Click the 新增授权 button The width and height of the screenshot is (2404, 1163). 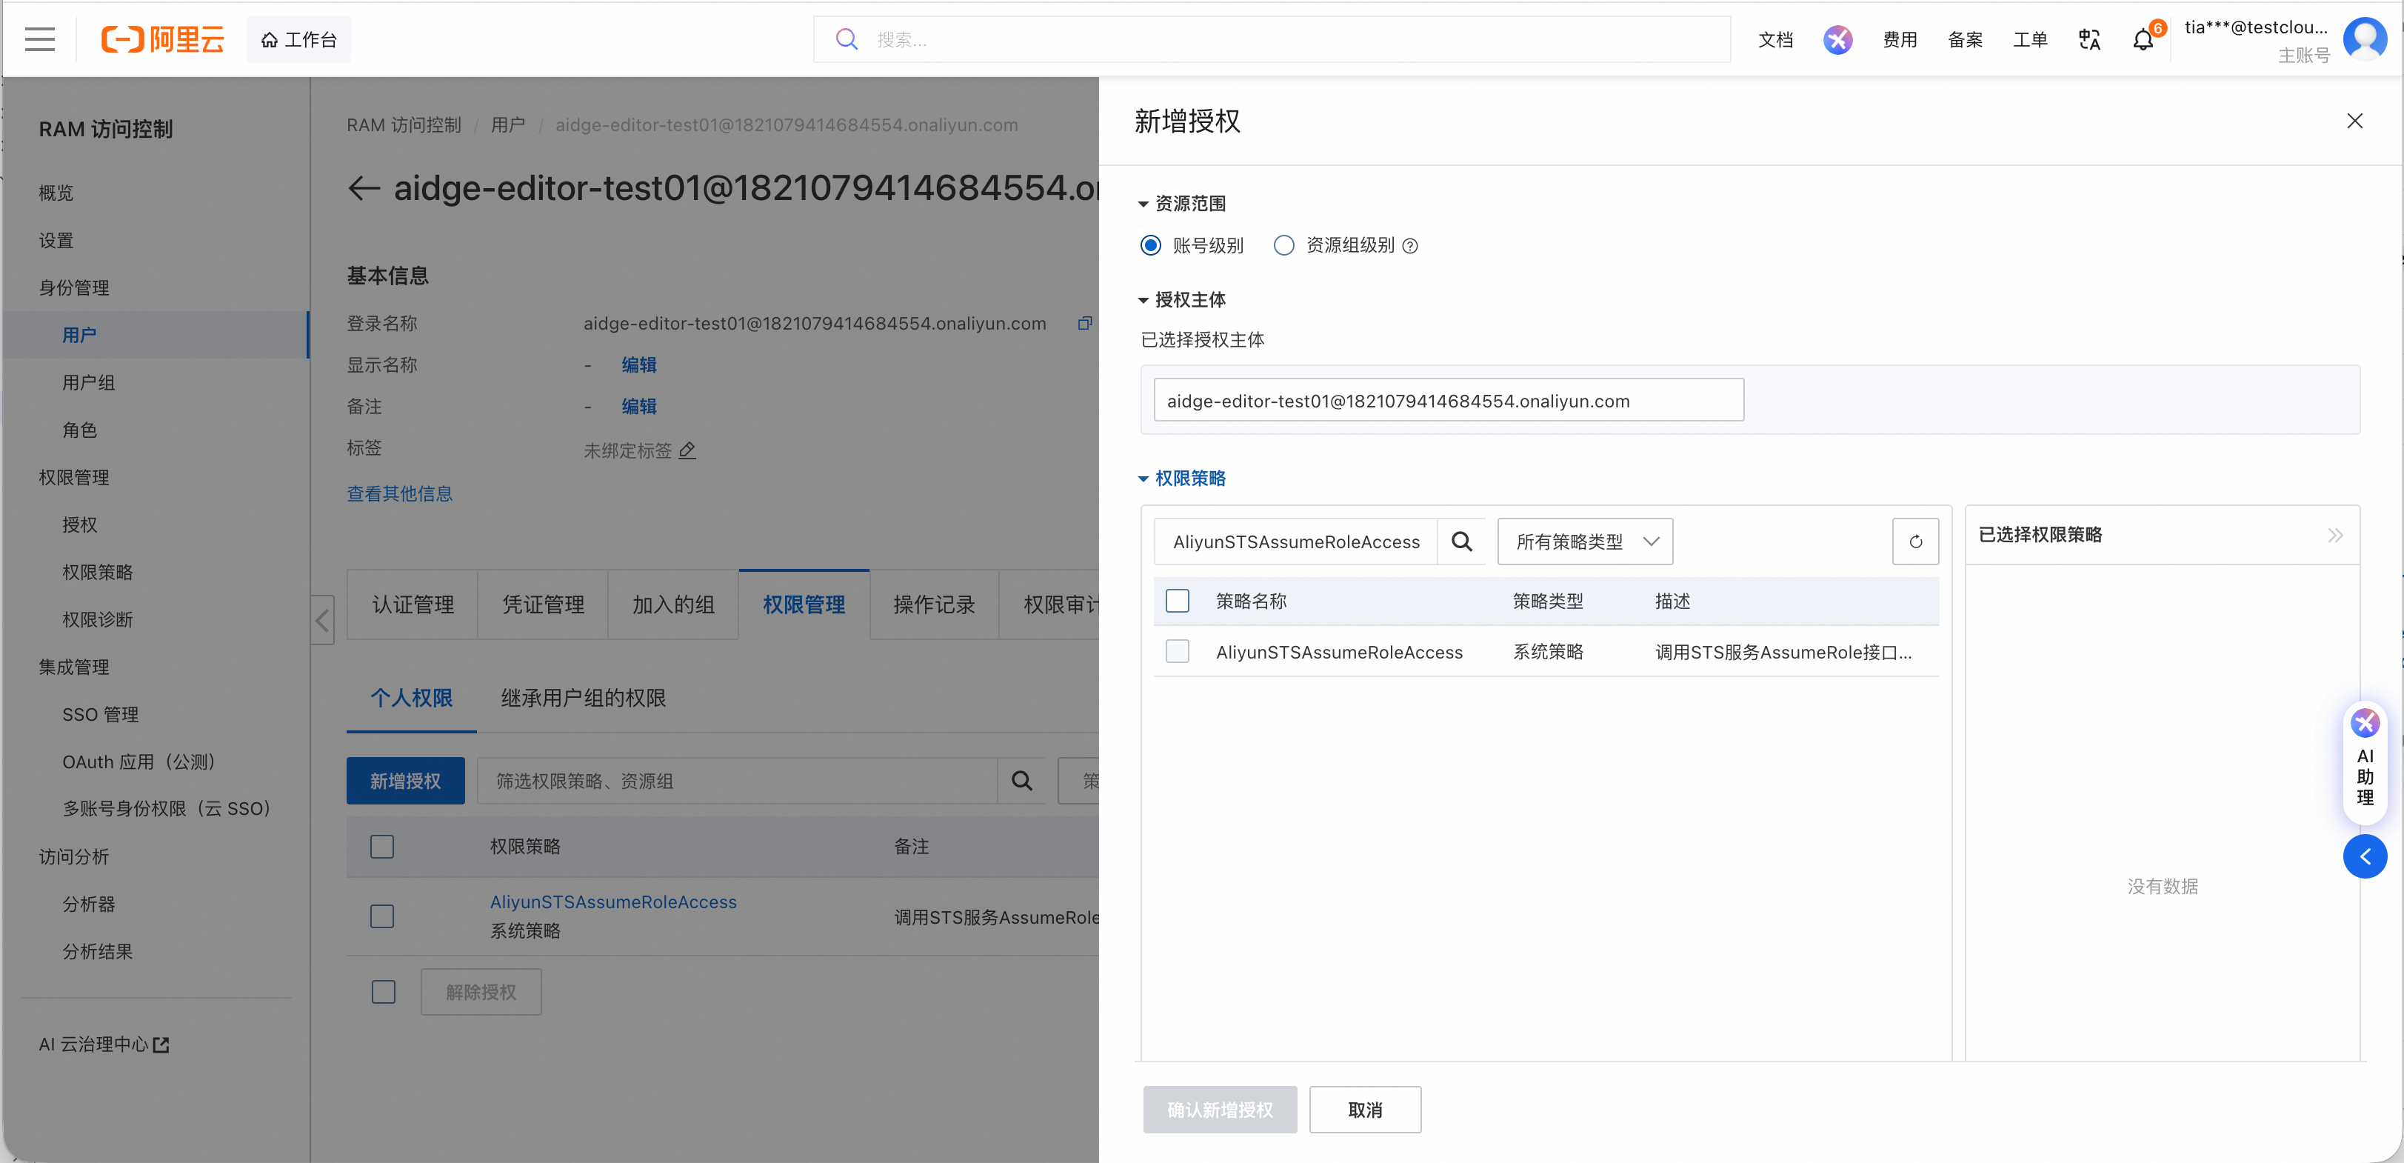[x=406, y=780]
